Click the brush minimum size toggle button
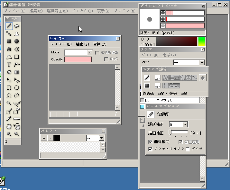 click(163, 19)
